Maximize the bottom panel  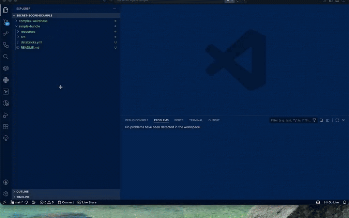[x=337, y=120]
